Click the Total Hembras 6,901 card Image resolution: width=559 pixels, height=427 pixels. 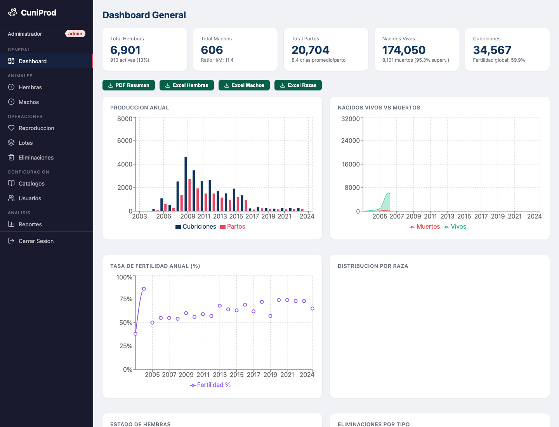tap(145, 49)
